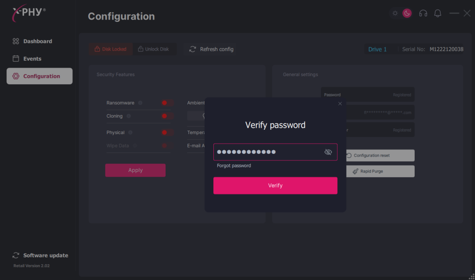Click the Forgot password link

pos(234,165)
